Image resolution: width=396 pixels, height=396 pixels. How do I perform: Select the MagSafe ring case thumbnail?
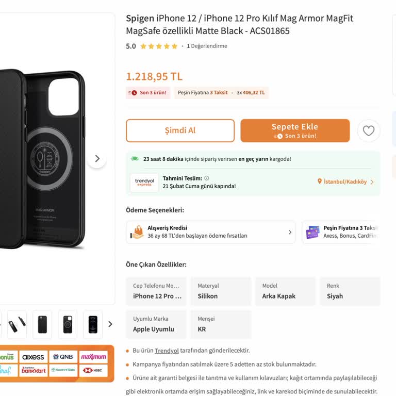68,324
